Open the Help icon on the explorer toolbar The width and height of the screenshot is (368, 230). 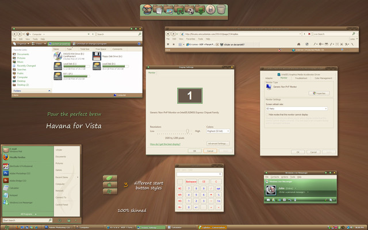(x=139, y=44)
